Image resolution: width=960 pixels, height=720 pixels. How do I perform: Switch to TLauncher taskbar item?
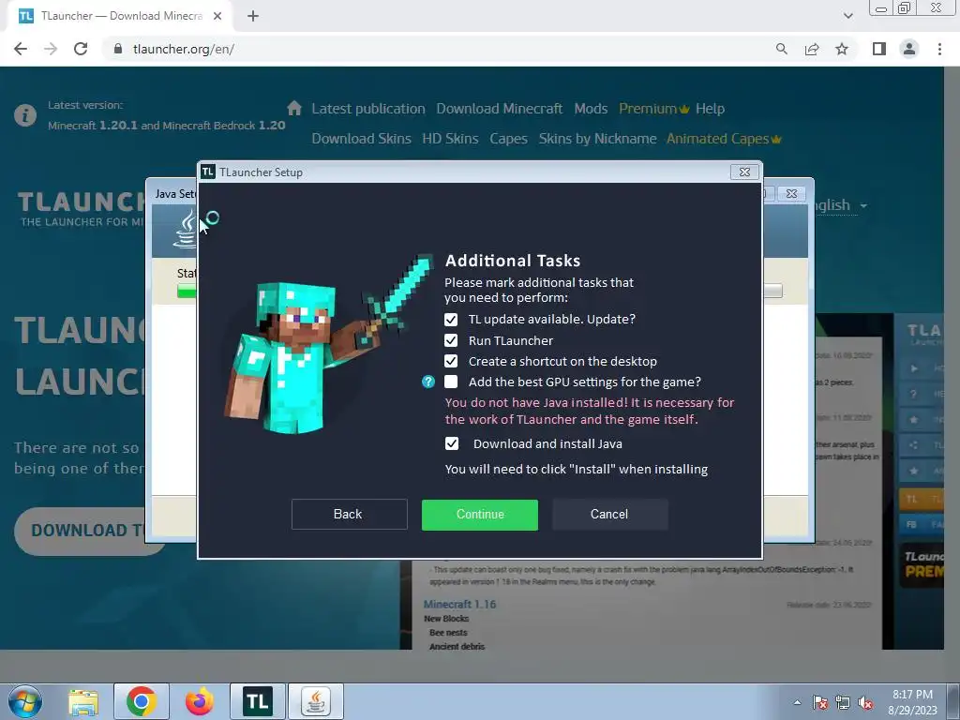pyautogui.click(x=258, y=701)
